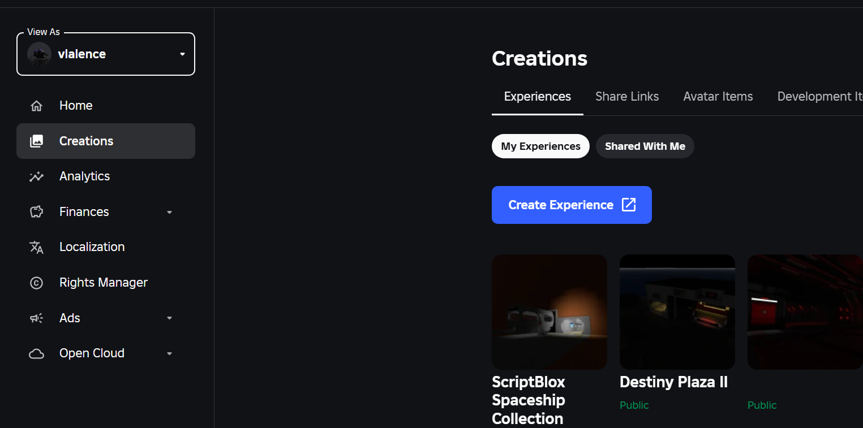The height and width of the screenshot is (428, 863).
Task: Open the View As account dropdown
Action: [182, 54]
